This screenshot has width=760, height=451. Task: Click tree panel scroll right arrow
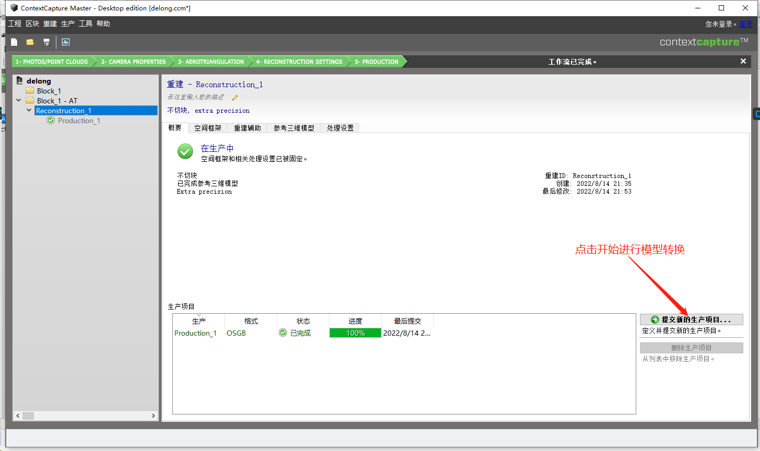point(153,416)
